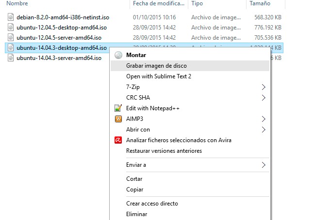This screenshot has width=314, height=220.
Task: Click Cortar in the context menu
Action: click(134, 179)
